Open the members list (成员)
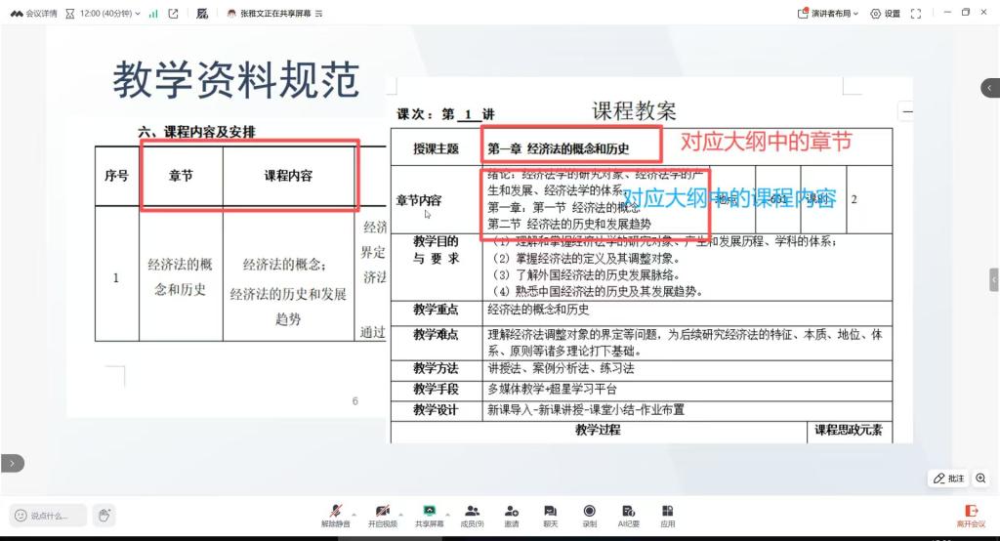 (473, 514)
